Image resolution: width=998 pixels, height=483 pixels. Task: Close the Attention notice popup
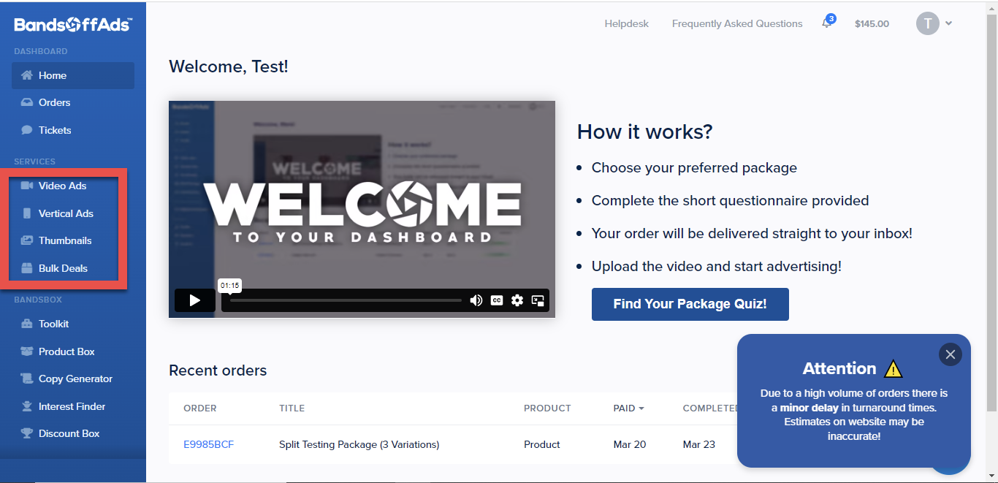(951, 354)
